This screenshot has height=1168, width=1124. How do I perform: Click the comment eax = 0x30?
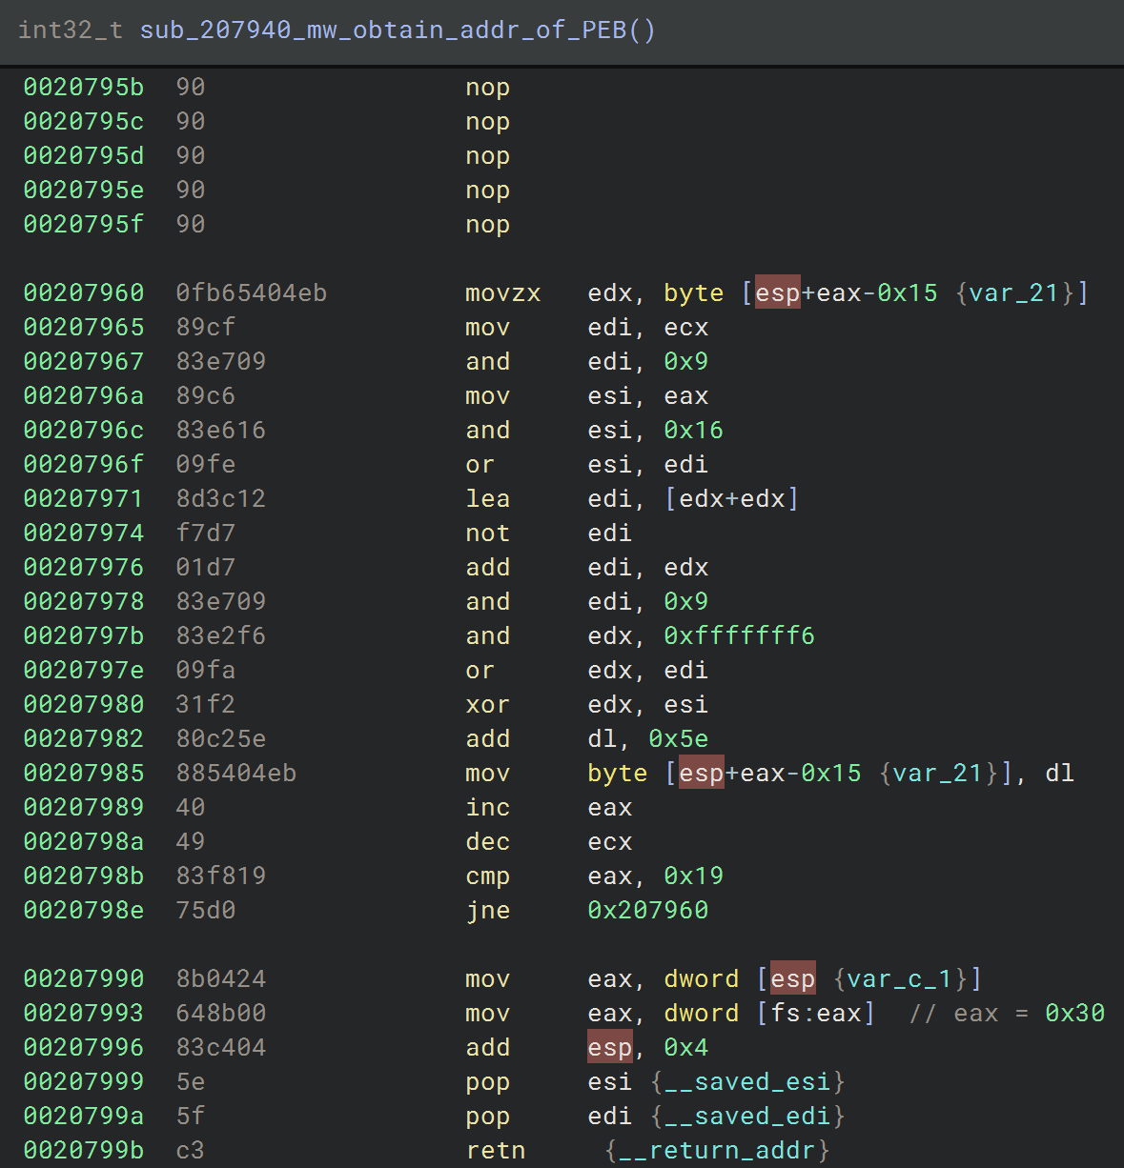[1007, 1013]
